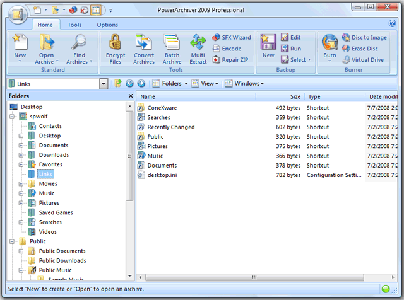Image resolution: width=404 pixels, height=300 pixels.
Task: Sort the list by the Type column
Action: [x=335, y=96]
